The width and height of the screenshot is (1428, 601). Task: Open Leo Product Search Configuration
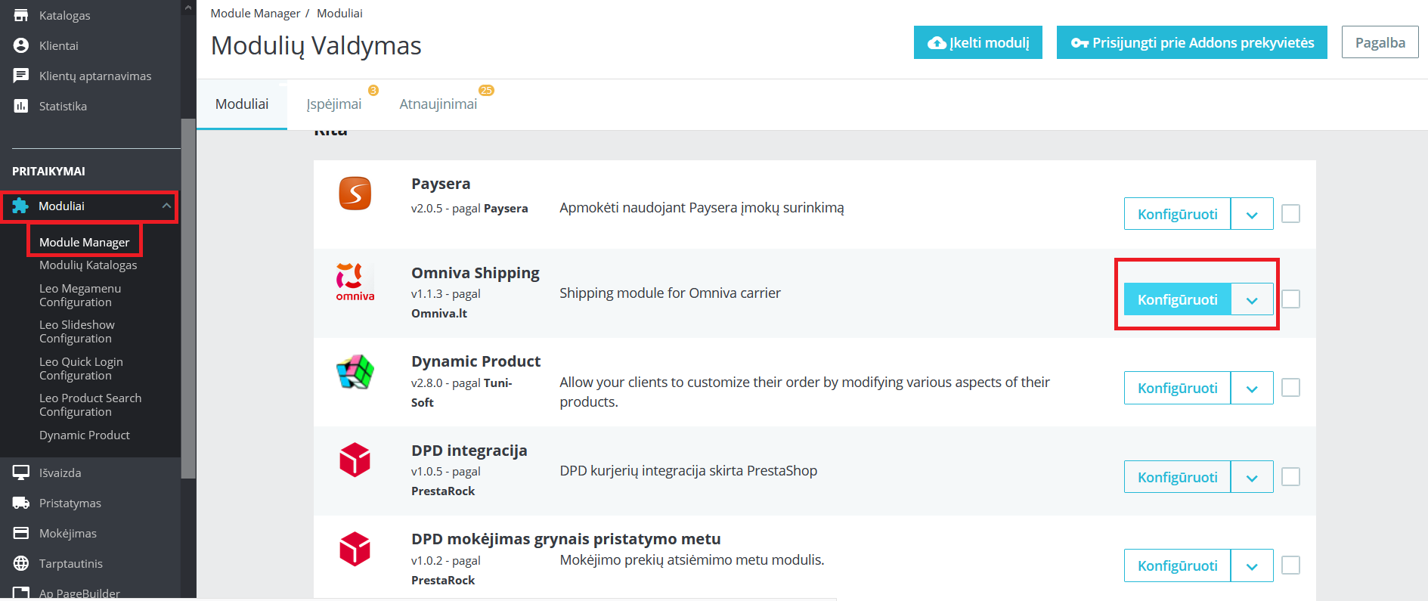(91, 405)
